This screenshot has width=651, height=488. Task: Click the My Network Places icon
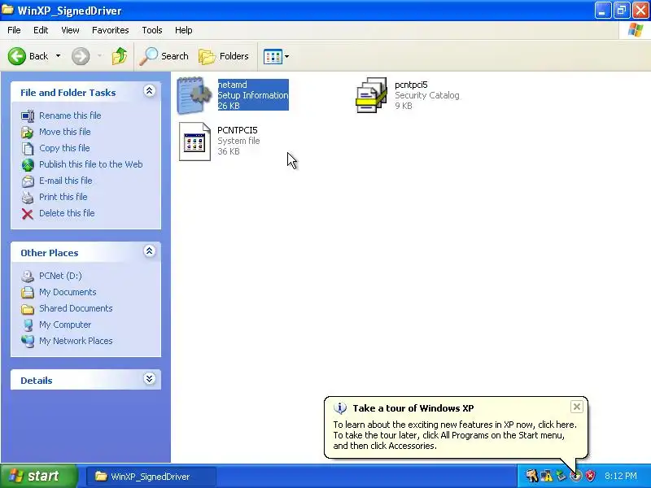tap(28, 341)
